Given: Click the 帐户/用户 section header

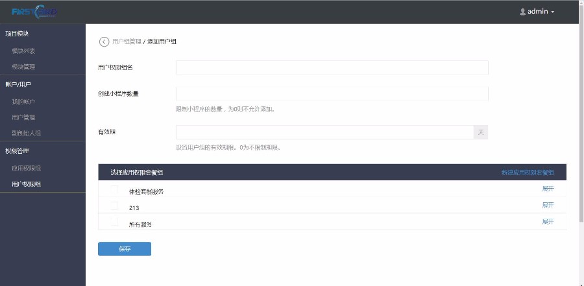Looking at the screenshot, I should tap(18, 84).
